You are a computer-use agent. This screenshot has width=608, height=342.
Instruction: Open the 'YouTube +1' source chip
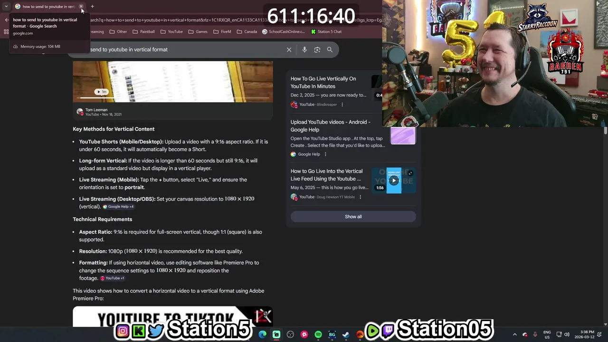112,278
